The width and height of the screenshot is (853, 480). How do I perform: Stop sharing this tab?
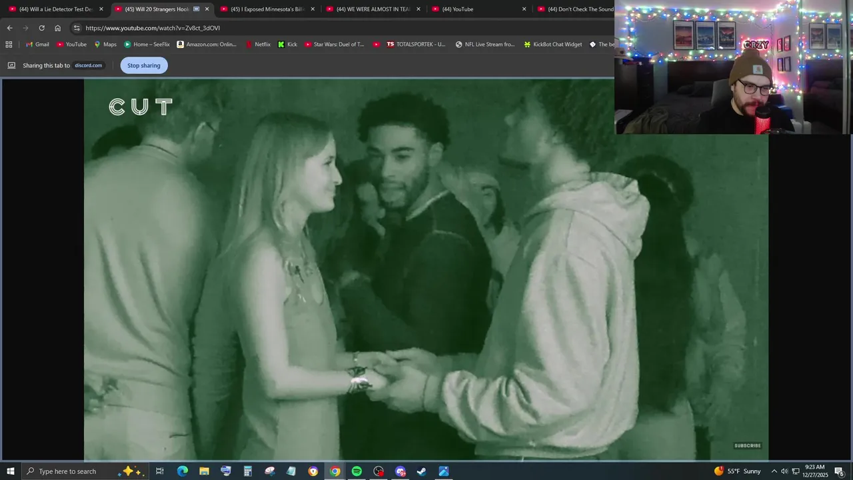(x=144, y=65)
